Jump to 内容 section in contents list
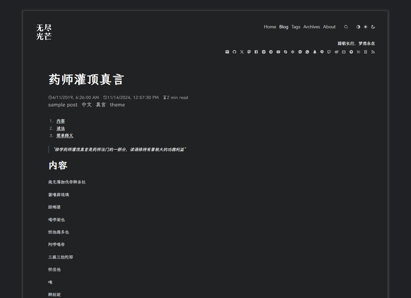411x298 pixels. 61,121
